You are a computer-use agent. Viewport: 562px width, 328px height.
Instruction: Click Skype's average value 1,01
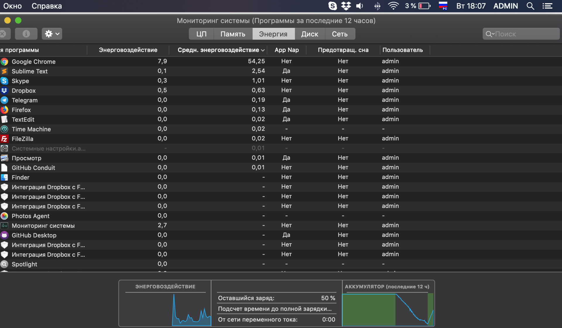point(258,81)
